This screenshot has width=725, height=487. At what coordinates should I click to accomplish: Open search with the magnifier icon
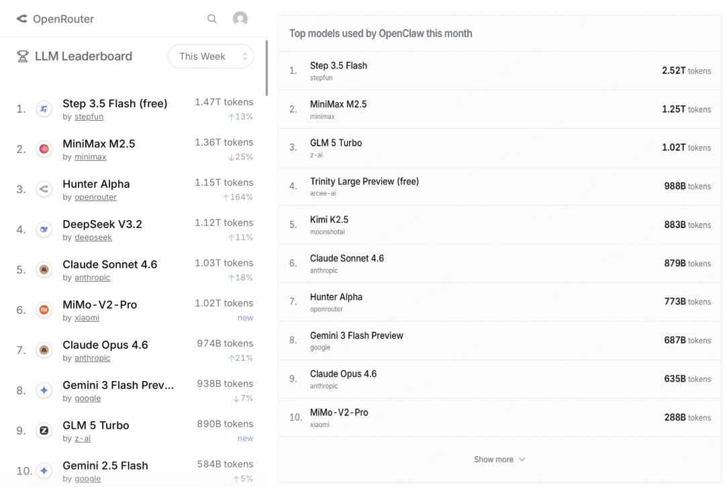pos(212,19)
